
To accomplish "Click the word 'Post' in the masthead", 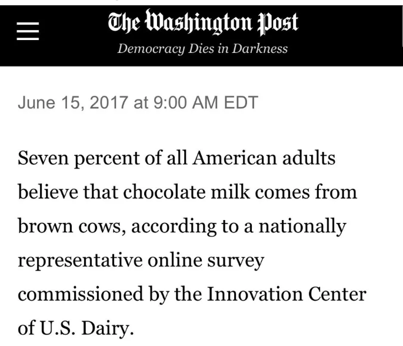I will click(x=275, y=22).
